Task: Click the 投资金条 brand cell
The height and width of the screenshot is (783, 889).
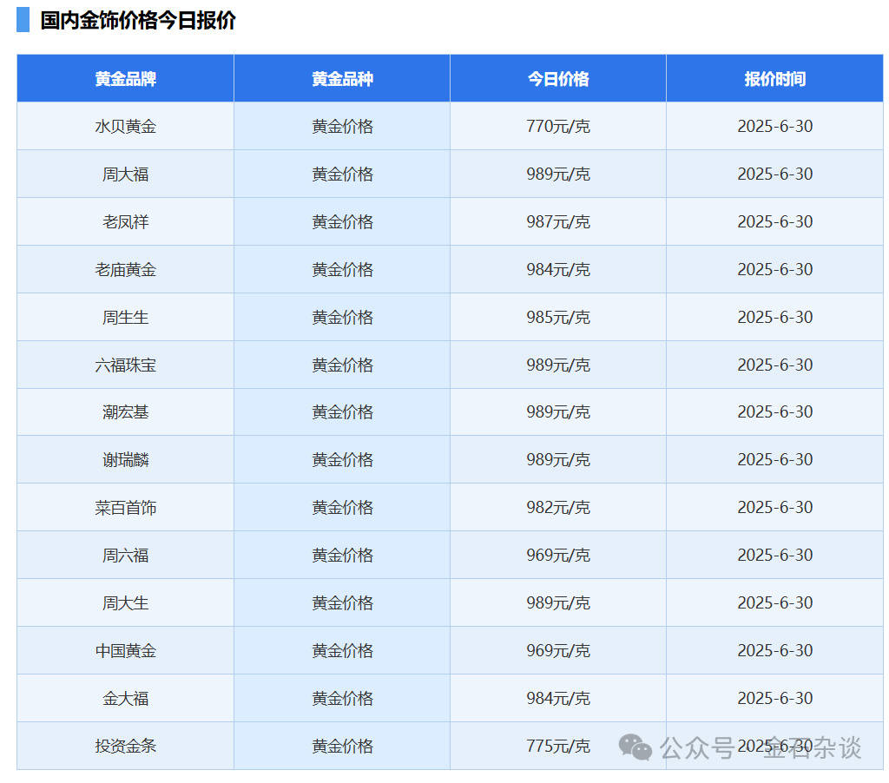Action: (125, 746)
